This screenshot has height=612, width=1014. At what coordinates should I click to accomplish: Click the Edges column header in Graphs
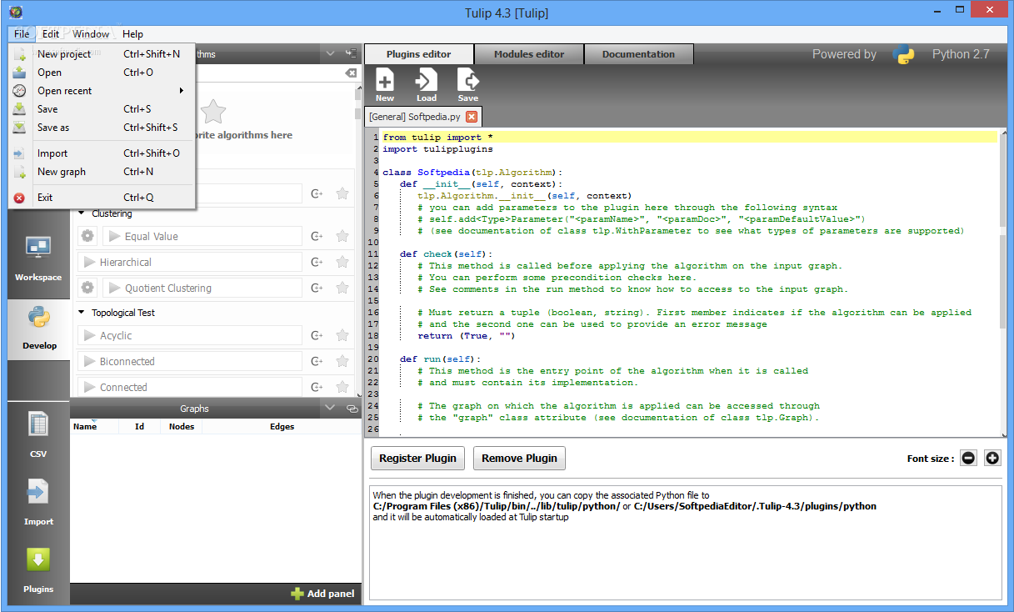pos(282,426)
